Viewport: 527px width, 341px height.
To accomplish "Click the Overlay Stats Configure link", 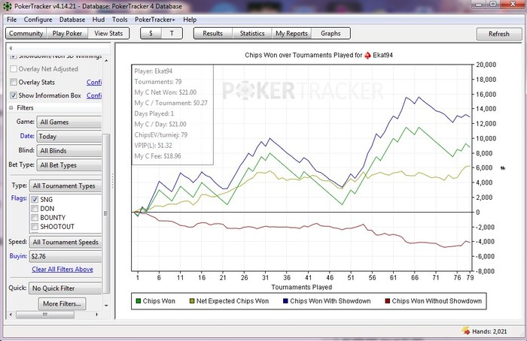I will click(94, 82).
